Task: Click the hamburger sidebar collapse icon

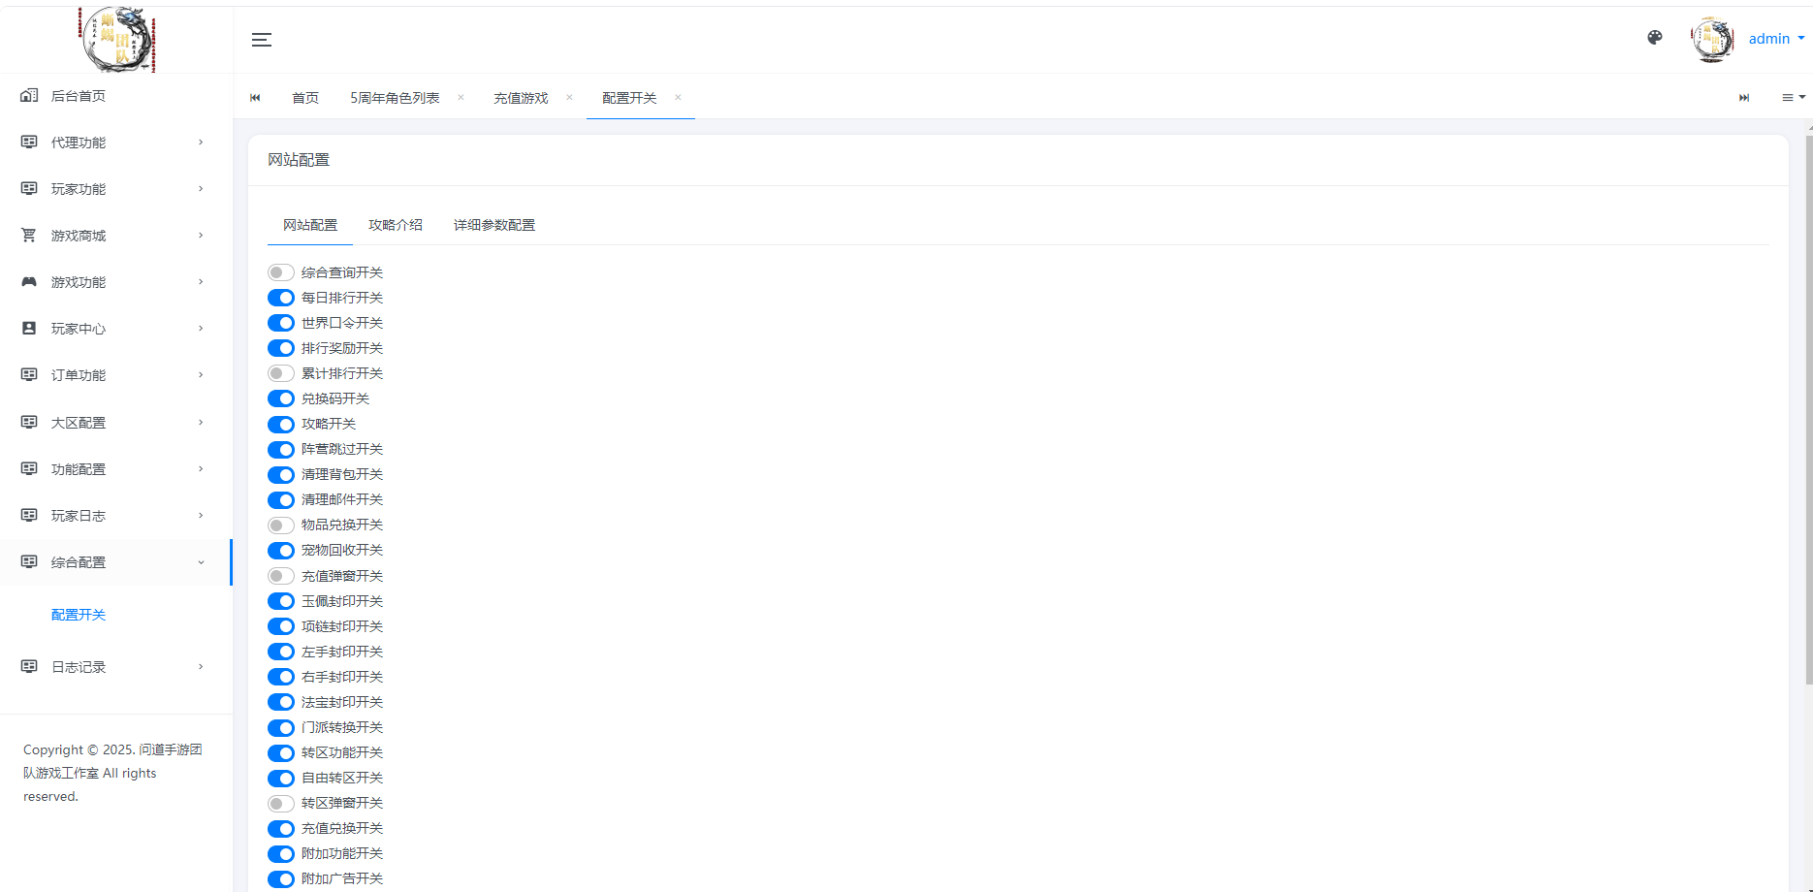Action: click(262, 40)
